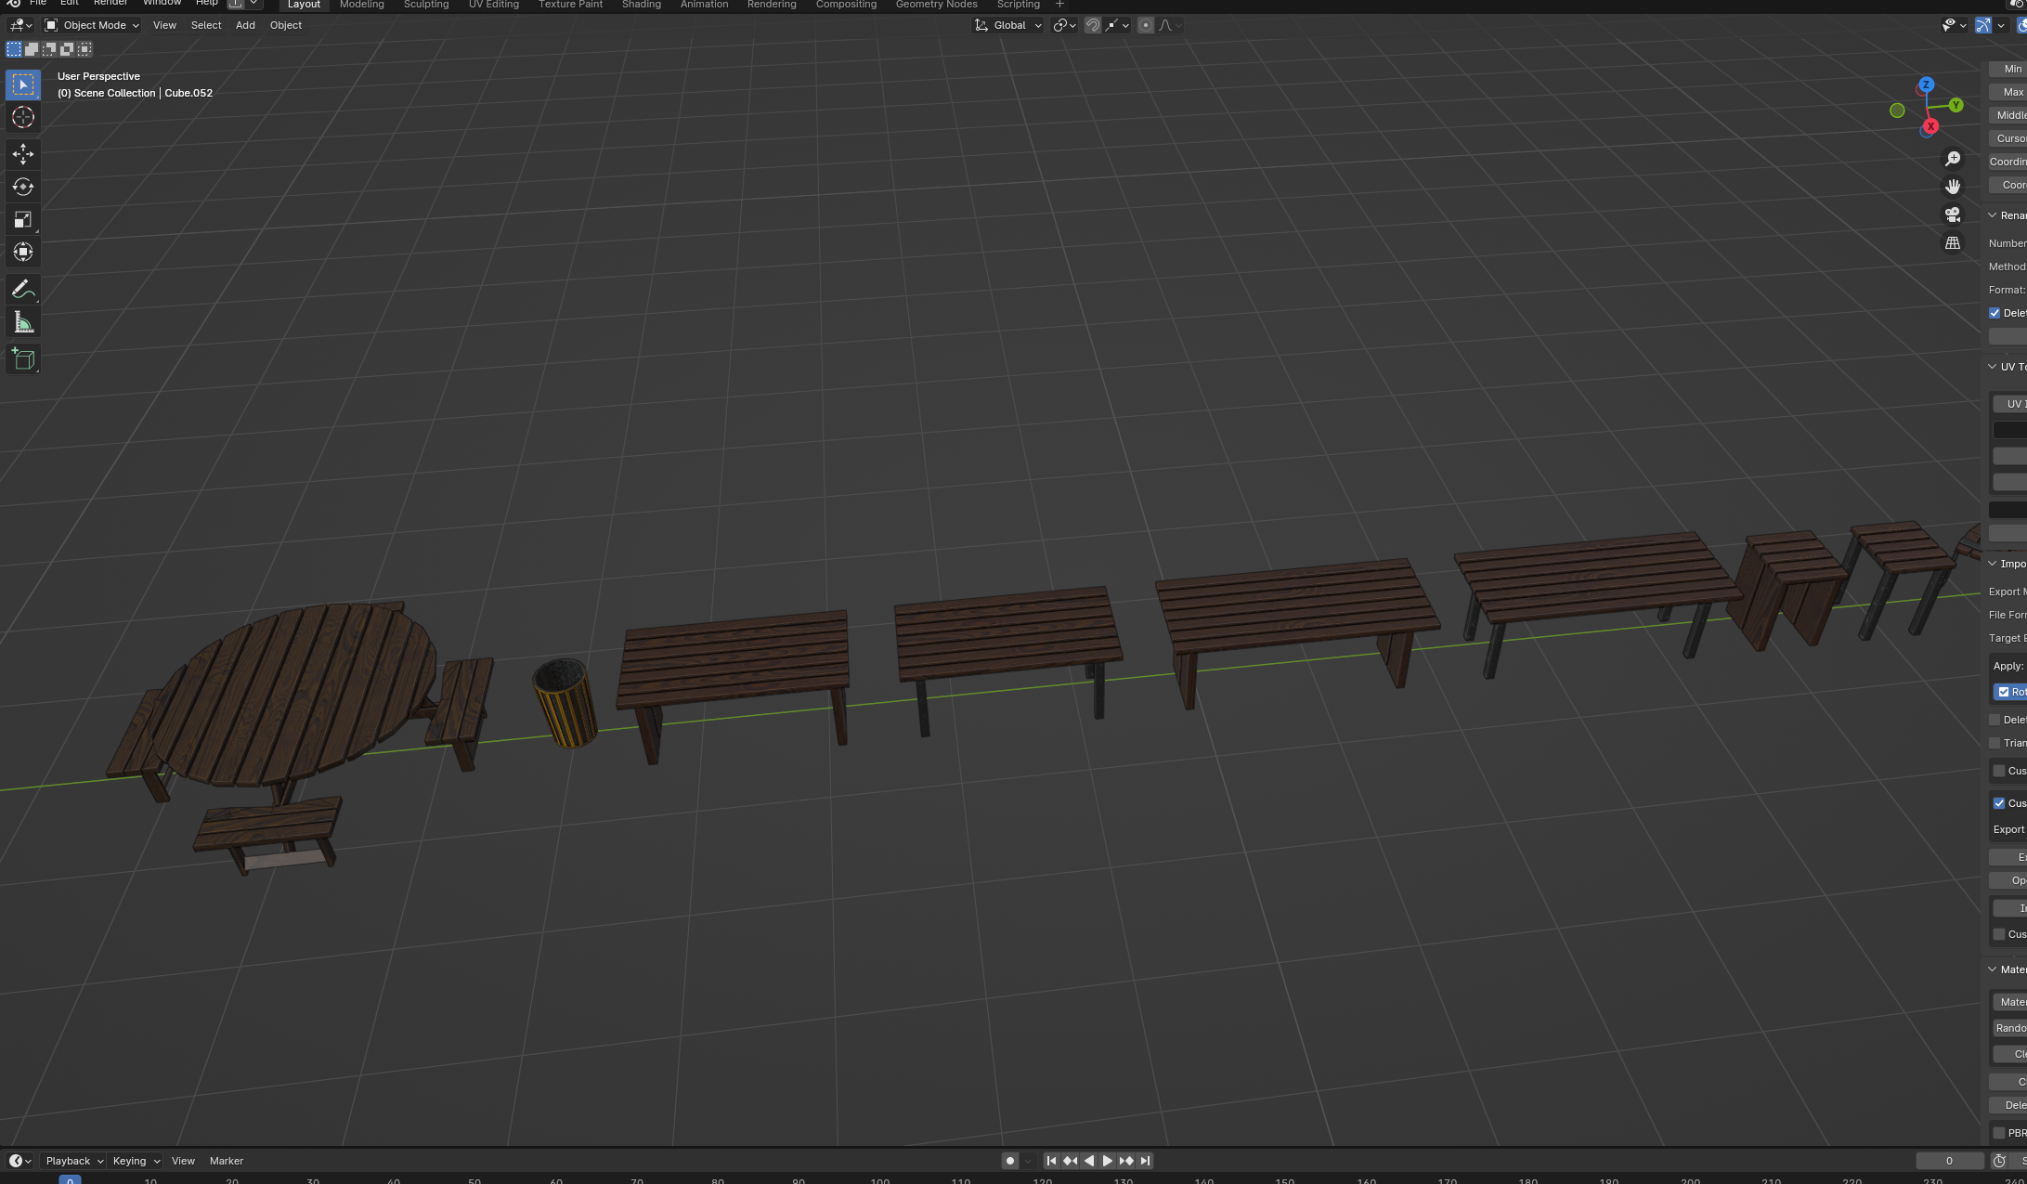Image resolution: width=2027 pixels, height=1184 pixels.
Task: Open the Global orientation dropdown
Action: [1008, 25]
